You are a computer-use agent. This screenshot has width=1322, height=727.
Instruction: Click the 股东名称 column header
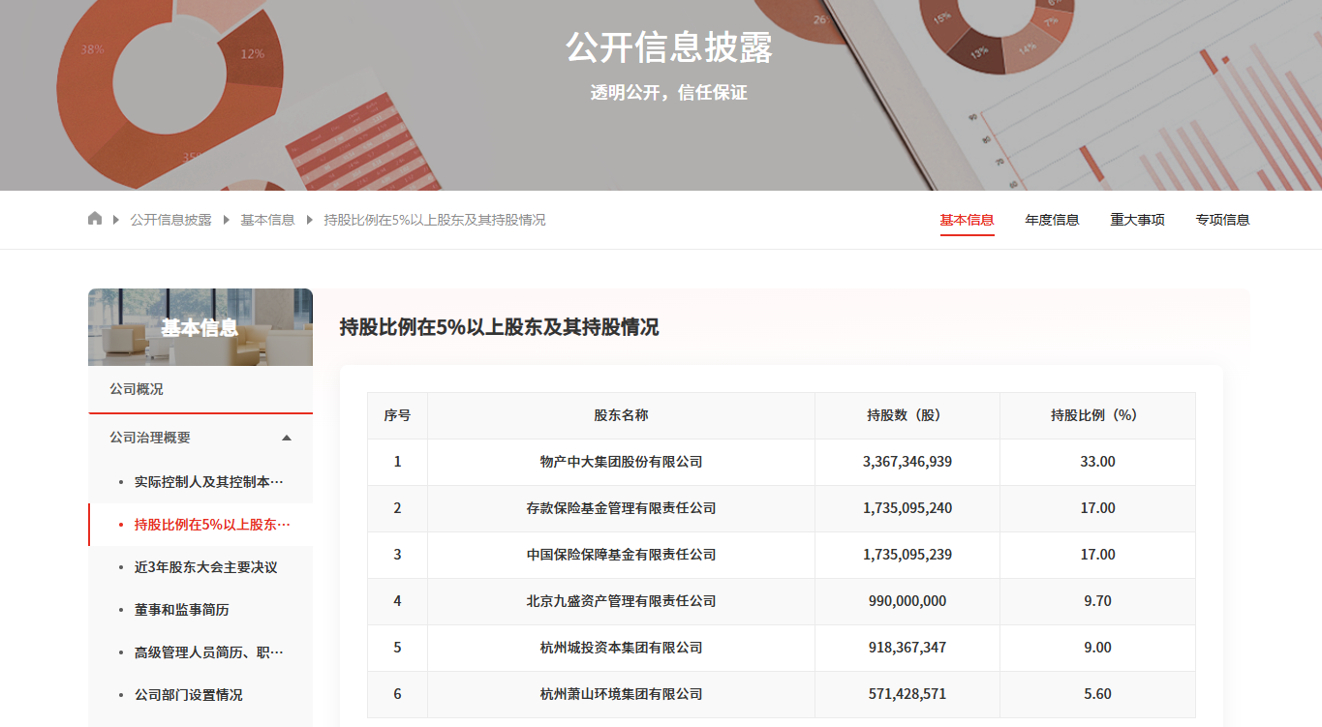[x=621, y=415]
